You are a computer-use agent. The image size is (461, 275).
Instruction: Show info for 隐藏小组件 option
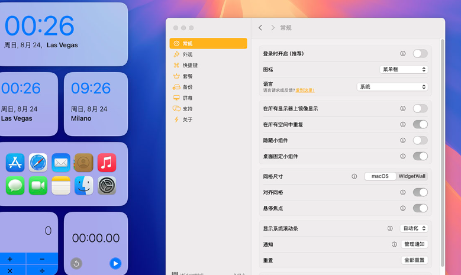tap(403, 140)
